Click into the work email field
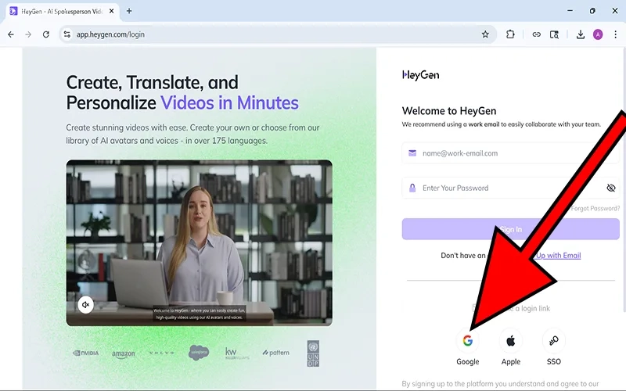This screenshot has height=391, width=626. [501, 153]
